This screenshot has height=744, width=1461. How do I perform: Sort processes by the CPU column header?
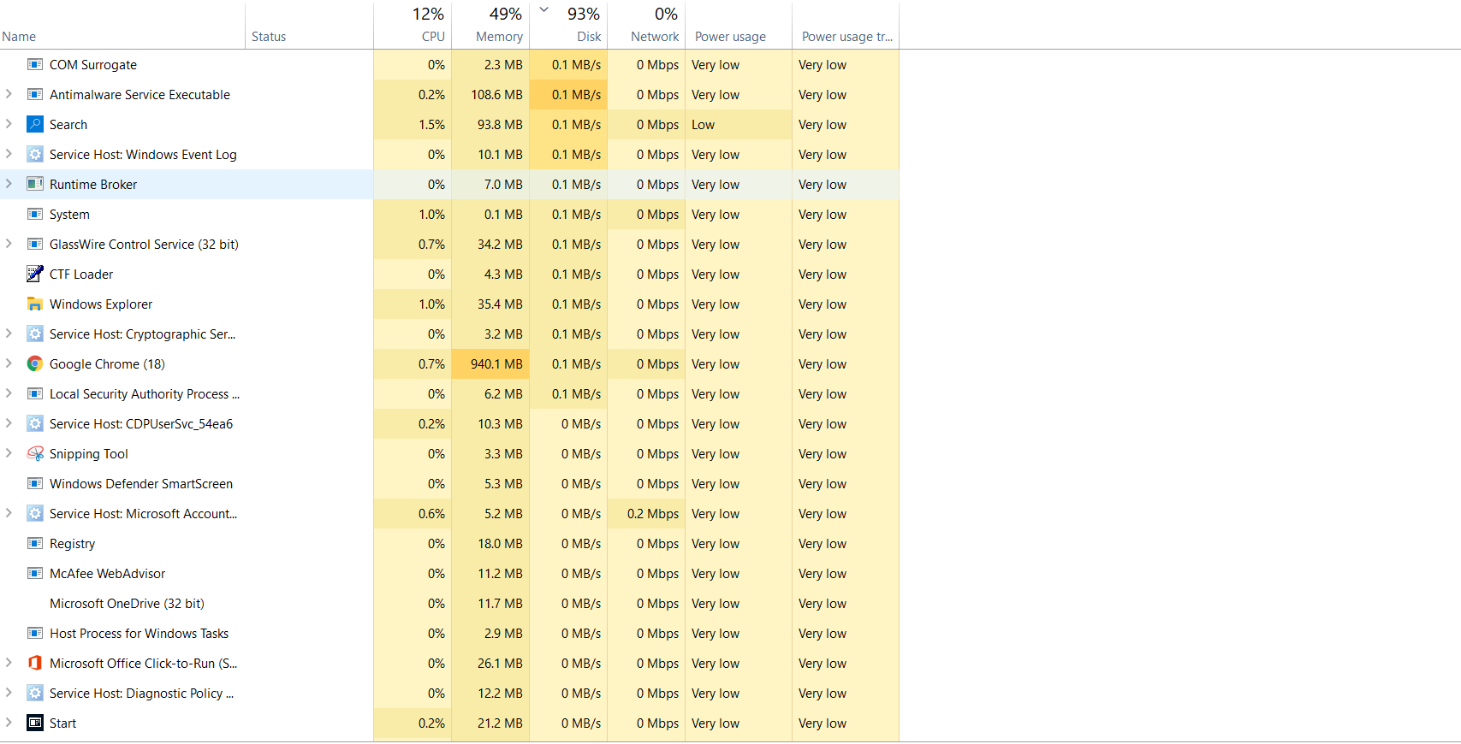click(x=413, y=25)
